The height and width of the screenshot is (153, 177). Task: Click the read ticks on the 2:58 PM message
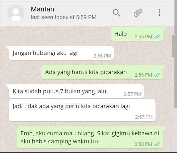[157, 144]
